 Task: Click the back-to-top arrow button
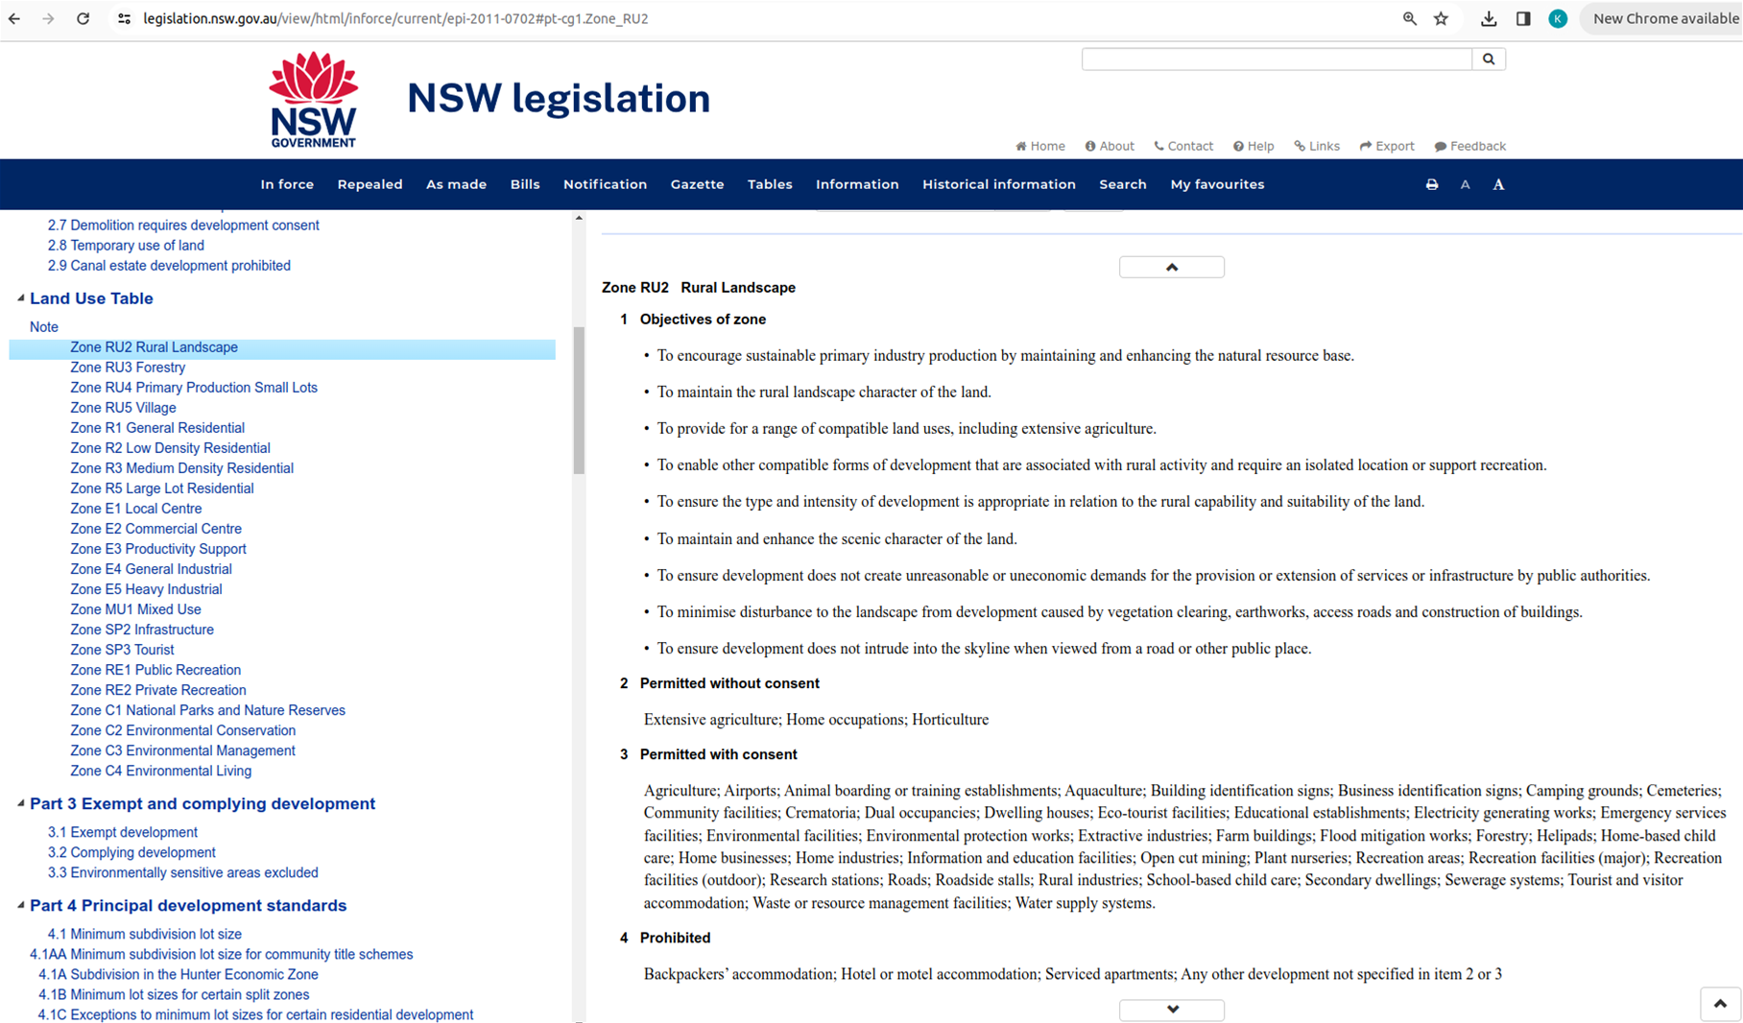coord(1720,1004)
